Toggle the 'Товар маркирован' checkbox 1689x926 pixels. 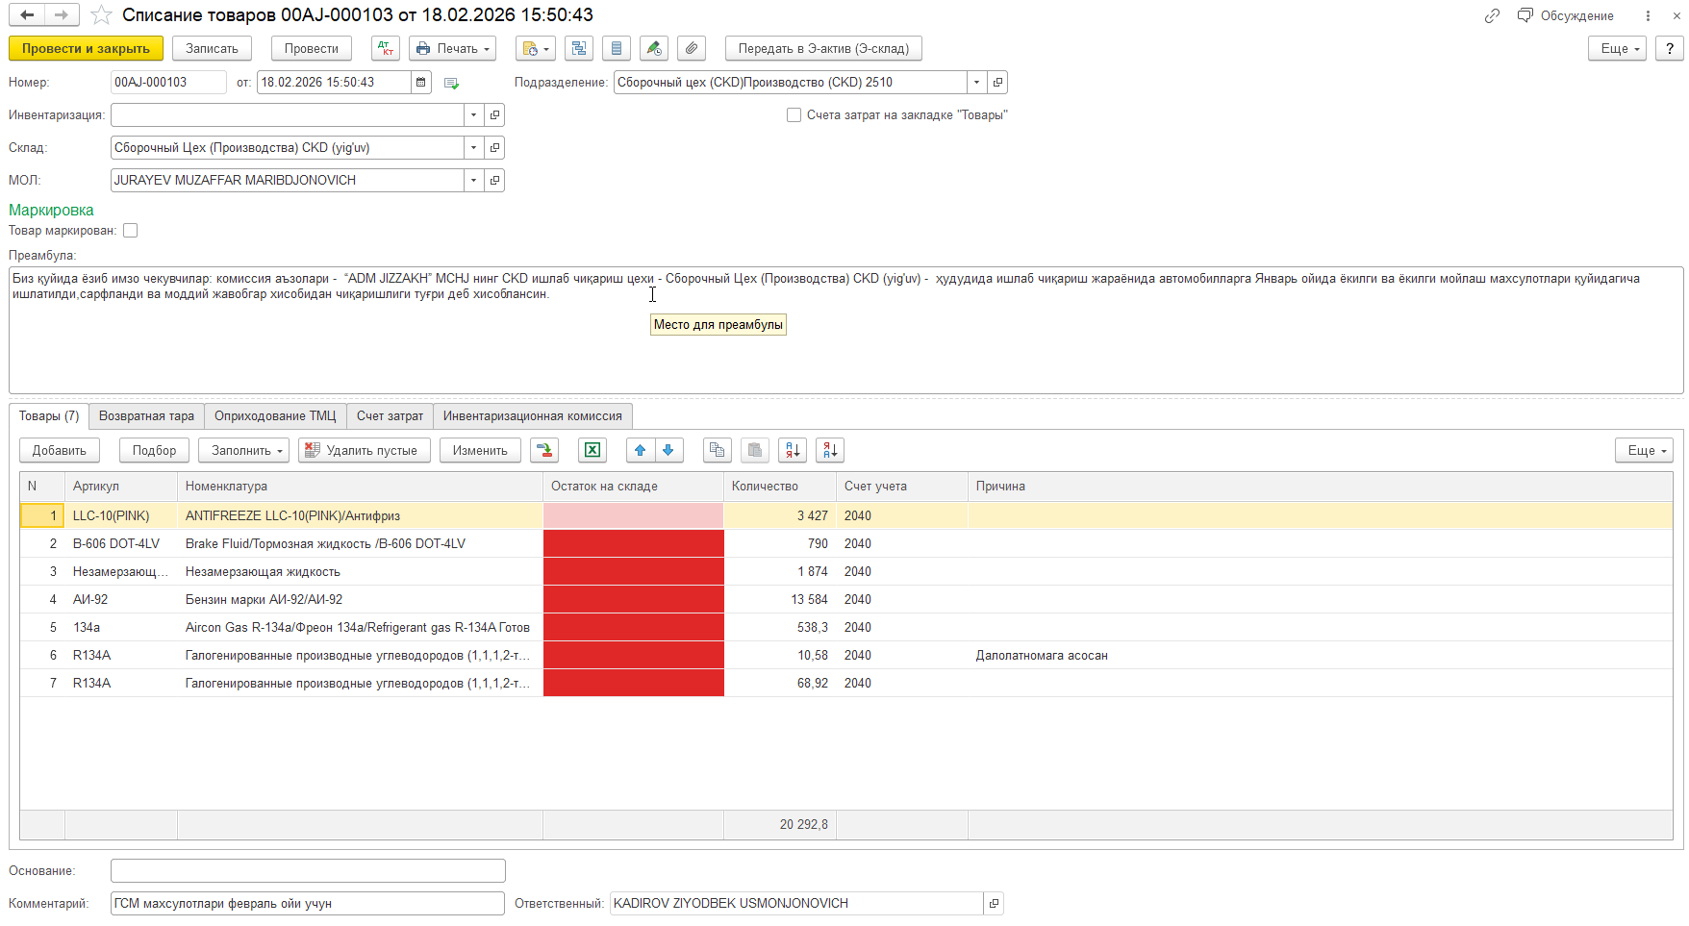coord(131,231)
